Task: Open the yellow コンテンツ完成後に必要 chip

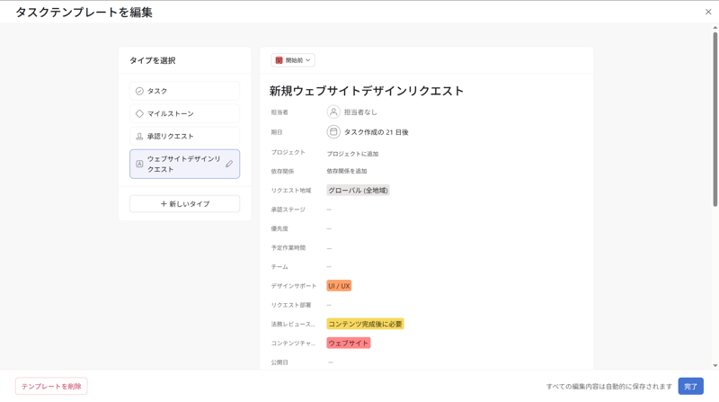Action: tap(365, 324)
